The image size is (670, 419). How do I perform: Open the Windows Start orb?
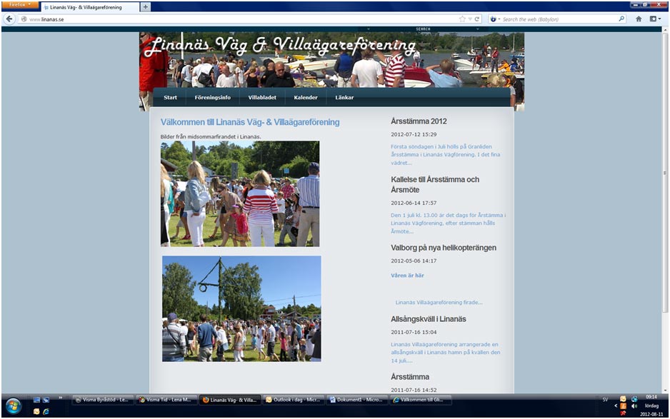coord(14,405)
